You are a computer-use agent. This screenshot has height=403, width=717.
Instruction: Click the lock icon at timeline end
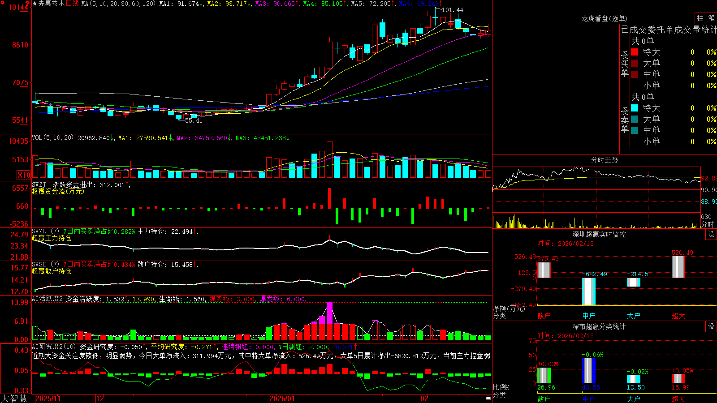[488, 398]
